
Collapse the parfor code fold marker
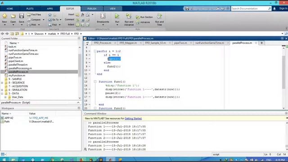click(95, 51)
